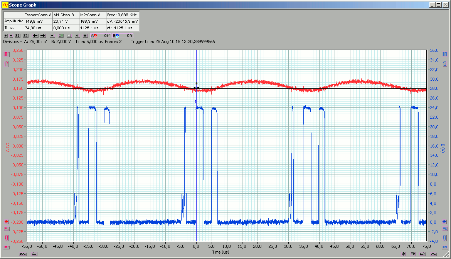
Task: Click the Tracer:Chan A header cell
Action: coord(38,15)
